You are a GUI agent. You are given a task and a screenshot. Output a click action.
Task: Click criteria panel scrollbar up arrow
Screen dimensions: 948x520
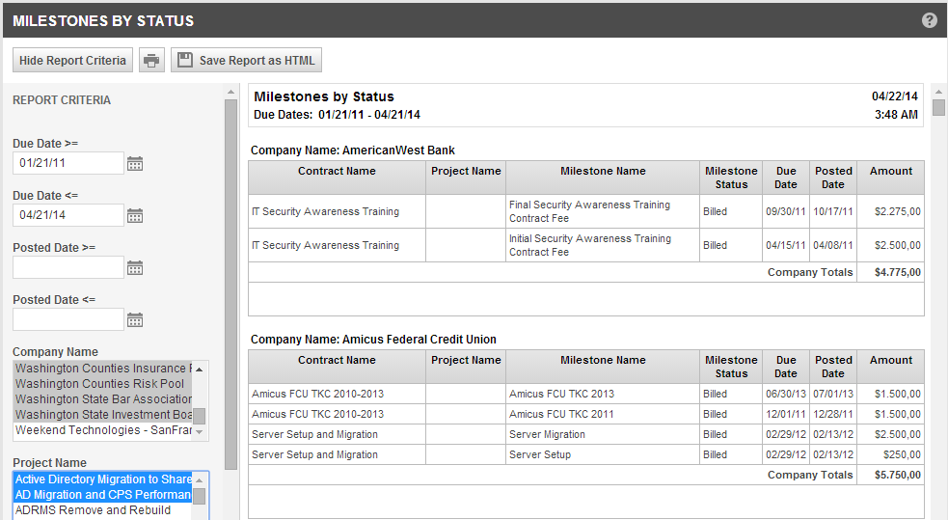[x=230, y=92]
